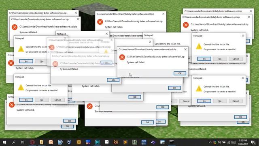Open the teal play-arrow app icon in the taskbar
The height and width of the screenshot is (146, 259).
(97, 142)
